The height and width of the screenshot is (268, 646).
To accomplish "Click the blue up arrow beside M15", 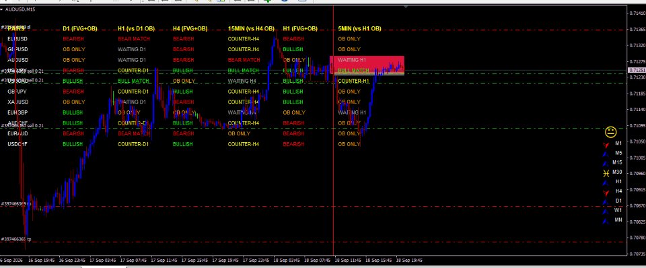I will click(606, 164).
